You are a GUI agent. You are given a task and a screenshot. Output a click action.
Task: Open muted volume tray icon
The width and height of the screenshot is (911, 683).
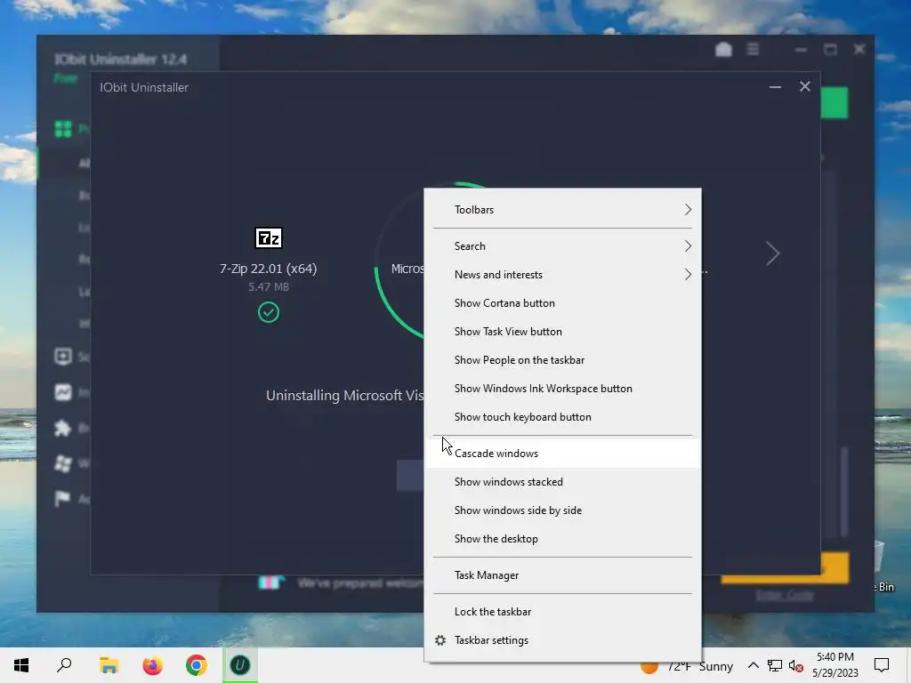point(796,665)
